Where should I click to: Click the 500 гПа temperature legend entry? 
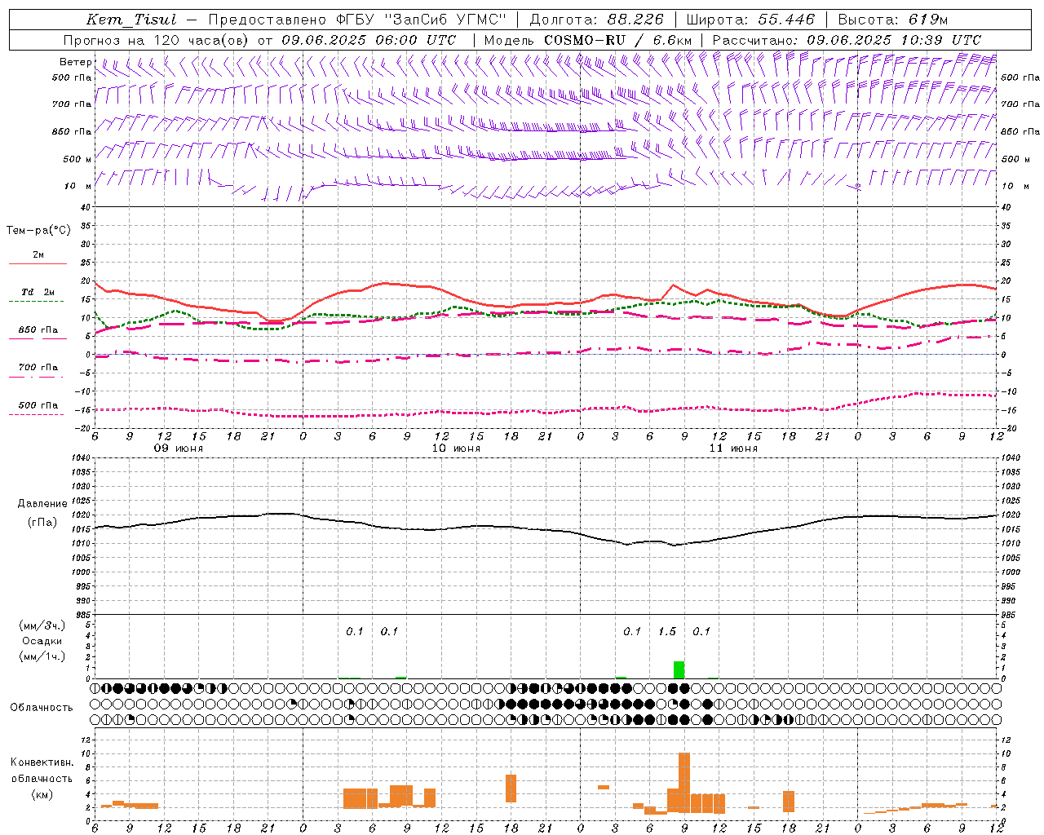coord(38,405)
